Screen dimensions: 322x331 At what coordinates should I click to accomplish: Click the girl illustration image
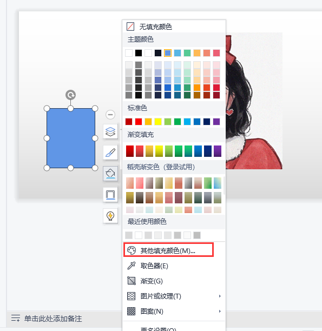[x=254, y=101]
